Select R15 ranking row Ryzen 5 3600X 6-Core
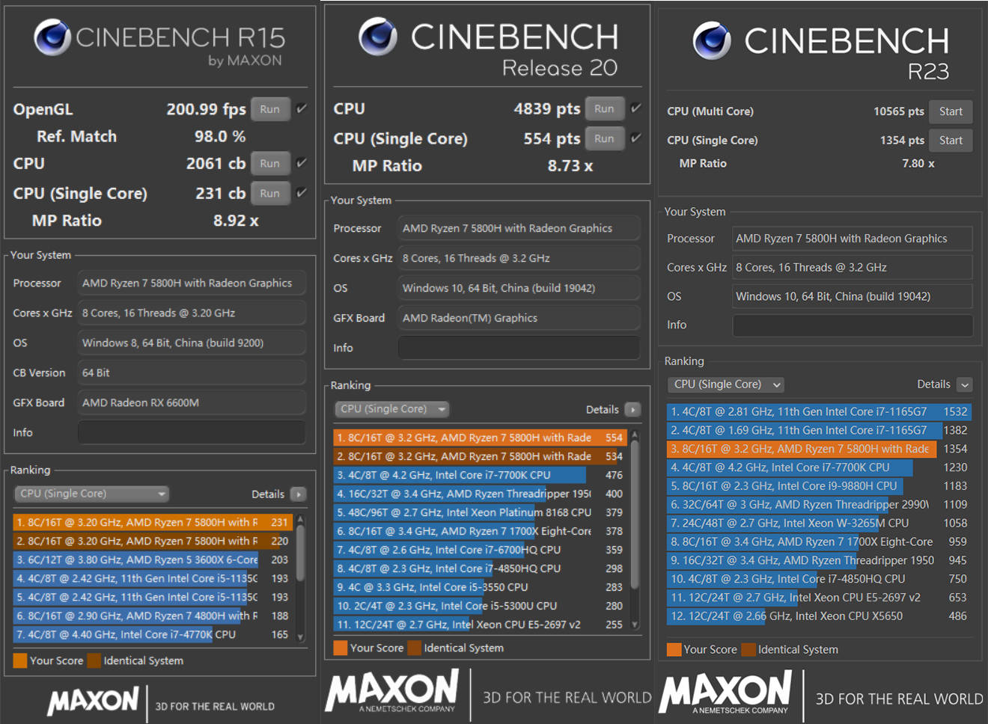 pyautogui.click(x=153, y=559)
